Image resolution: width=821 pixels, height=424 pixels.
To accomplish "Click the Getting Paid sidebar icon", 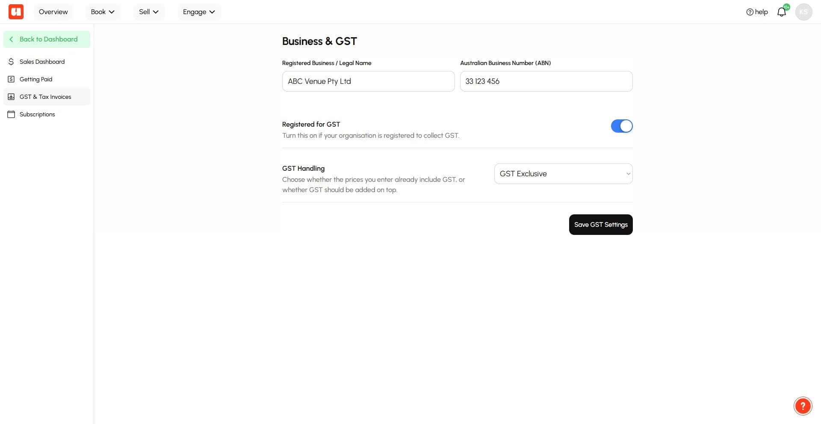I will coord(11,79).
